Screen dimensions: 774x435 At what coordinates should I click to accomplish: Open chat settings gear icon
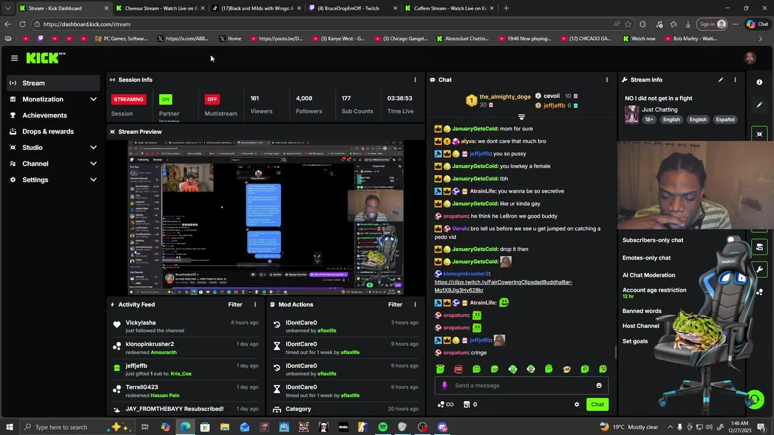[577, 405]
